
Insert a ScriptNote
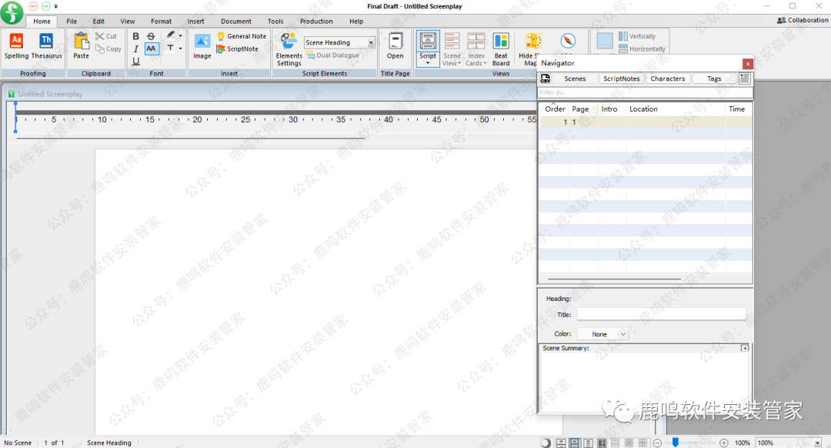point(238,48)
